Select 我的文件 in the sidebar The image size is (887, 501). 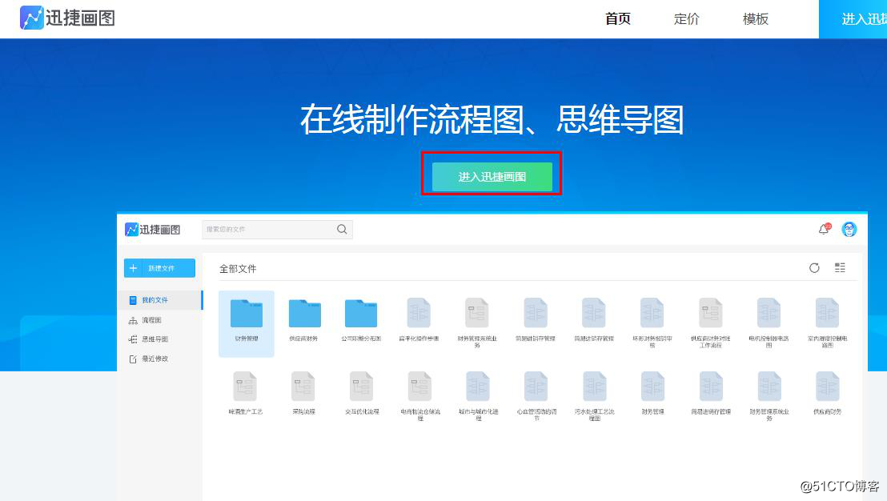click(x=159, y=299)
